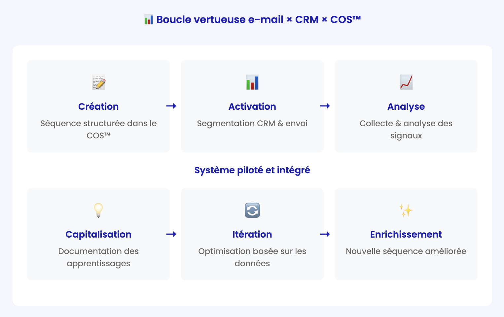Click the memo pencil icon above Création
Screen dimensions: 504x317
point(98,82)
